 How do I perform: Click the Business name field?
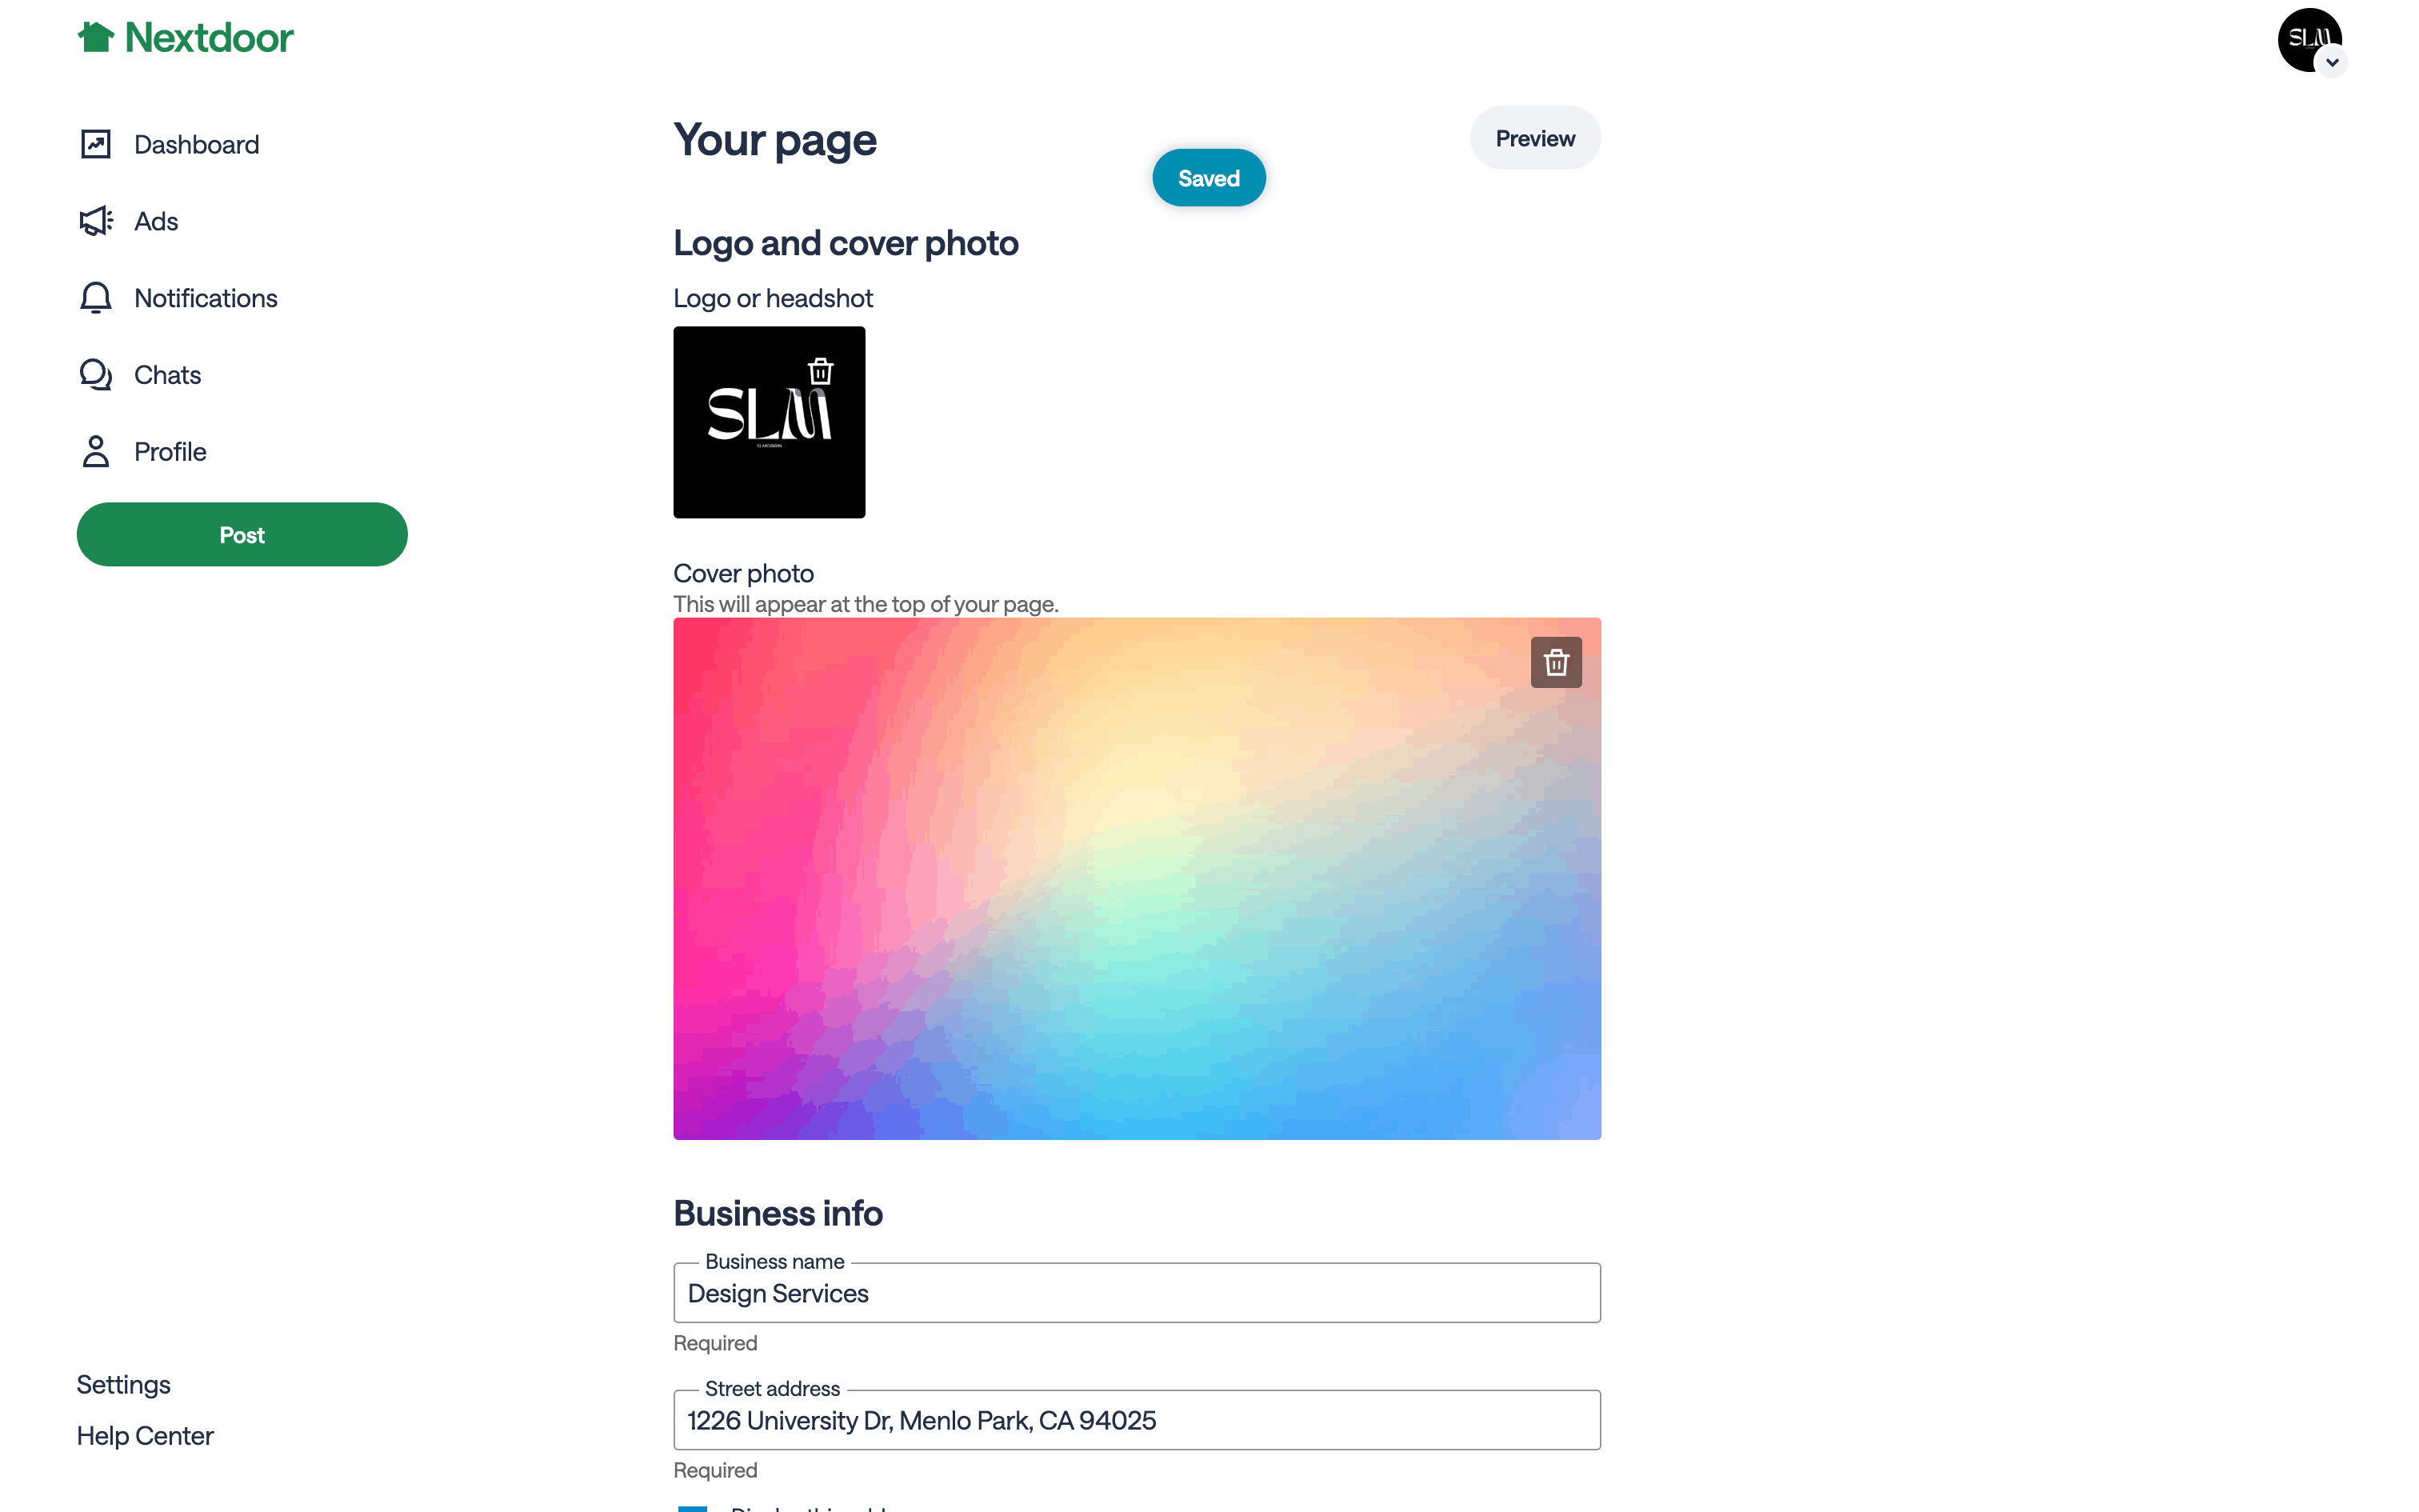[x=1137, y=1293]
